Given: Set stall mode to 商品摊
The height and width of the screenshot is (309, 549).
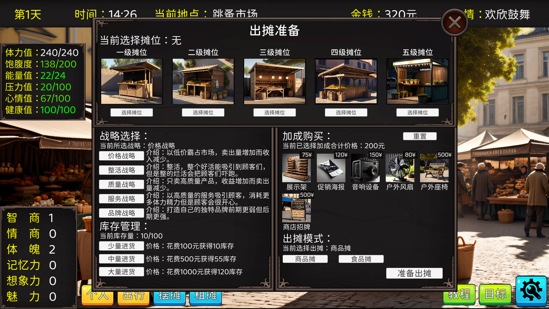Looking at the screenshot, I should [x=305, y=259].
